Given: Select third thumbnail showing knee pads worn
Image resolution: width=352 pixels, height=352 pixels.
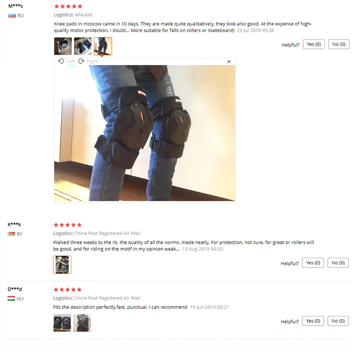Looking at the screenshot, I should (103, 46).
